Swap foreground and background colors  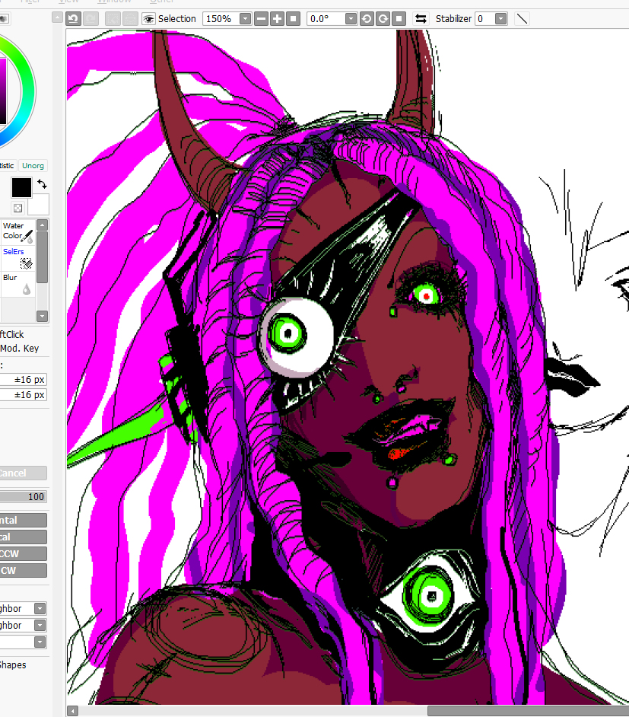(42, 184)
